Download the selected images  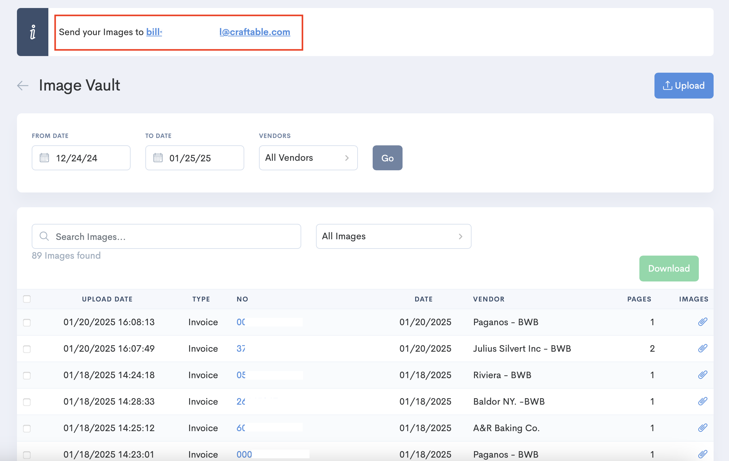669,268
